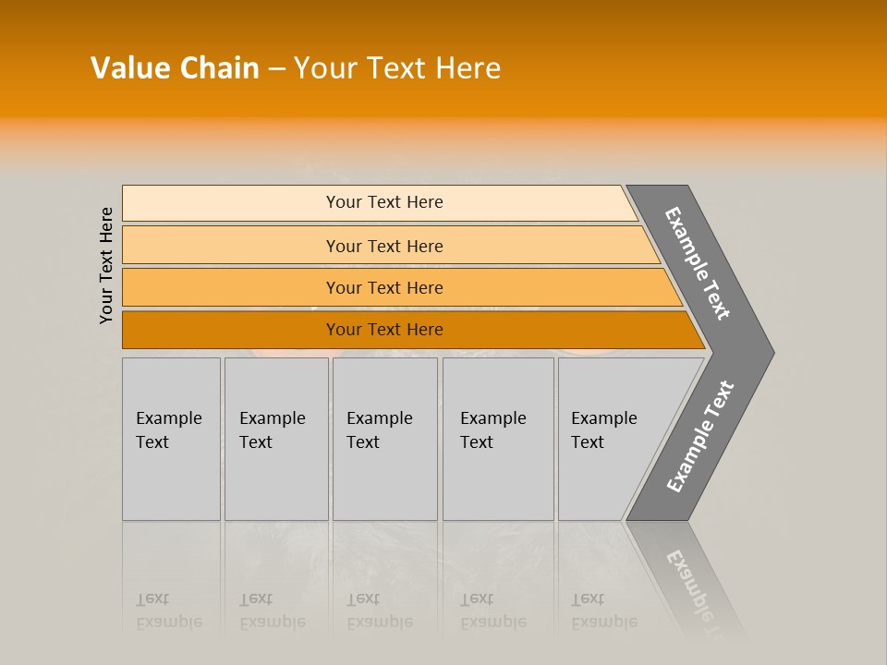Select the leftmost gray "Example Text" box
This screenshot has height=665, width=887.
click(171, 439)
